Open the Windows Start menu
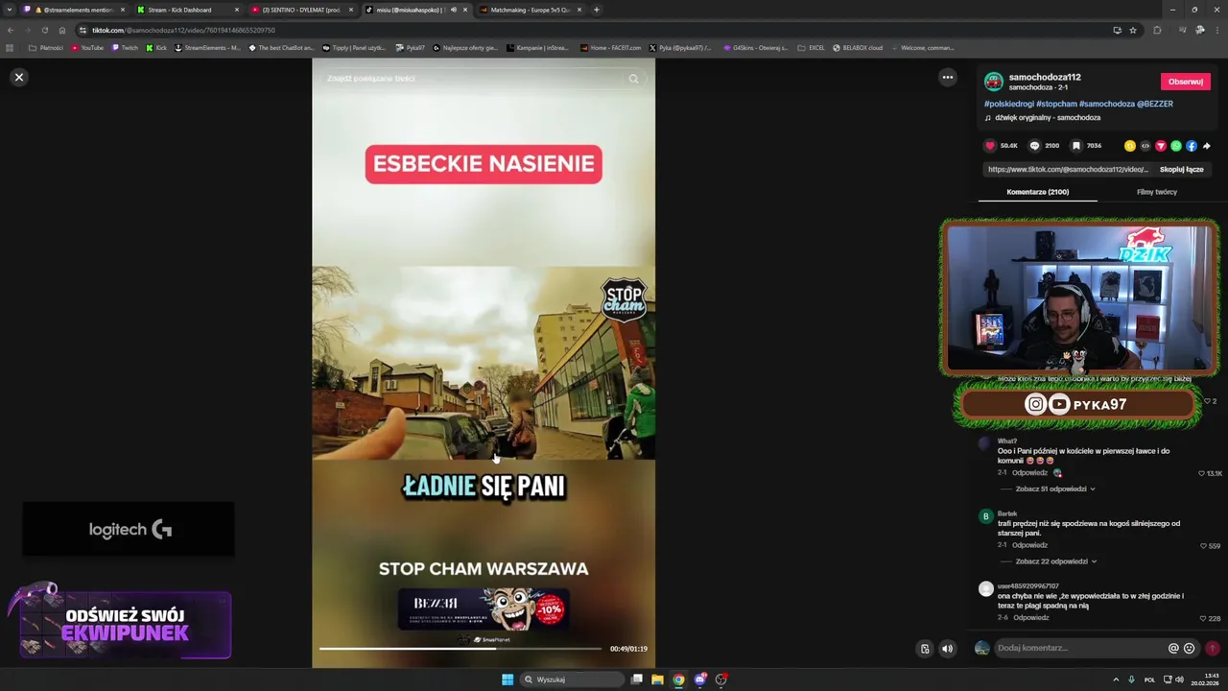This screenshot has height=691, width=1228. (508, 679)
